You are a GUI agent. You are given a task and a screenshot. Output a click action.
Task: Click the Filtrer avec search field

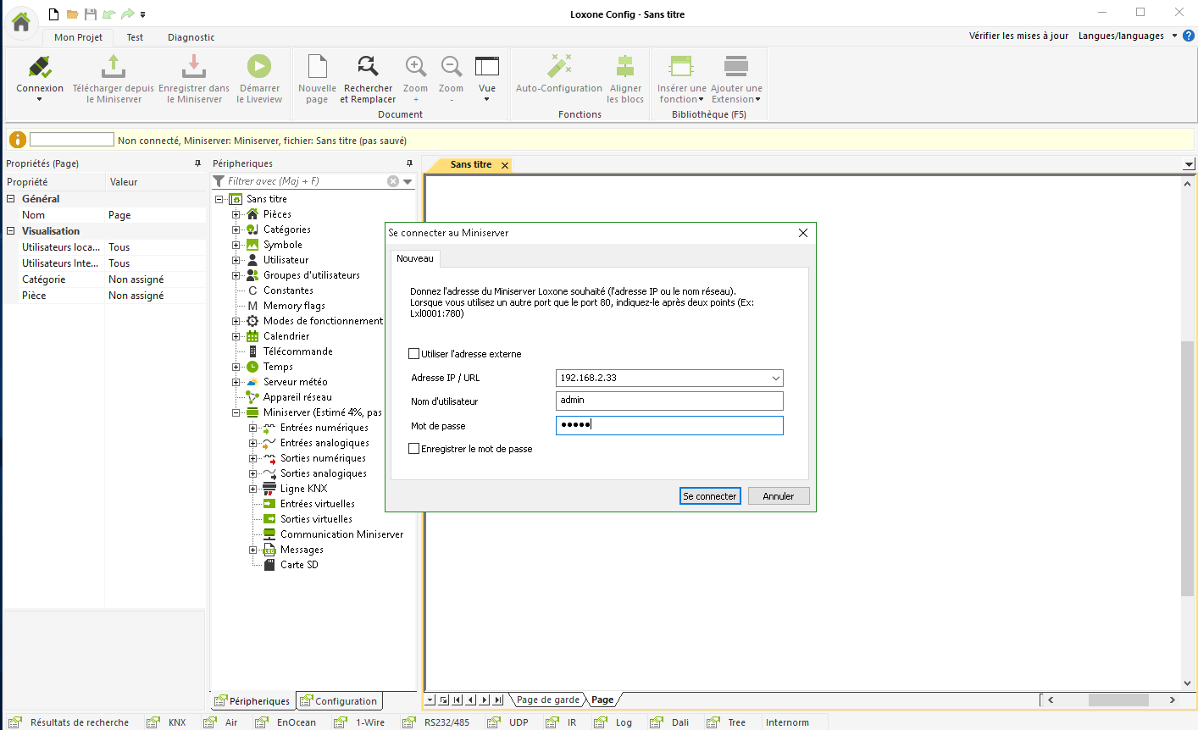(x=305, y=181)
